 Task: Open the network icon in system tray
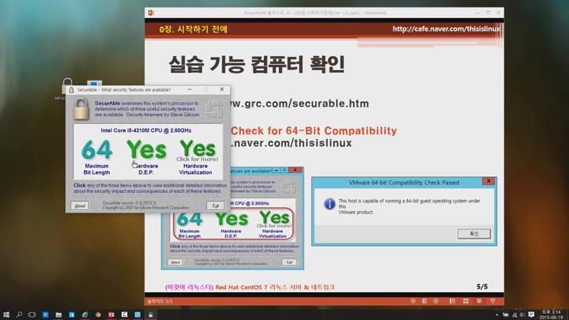514,315
